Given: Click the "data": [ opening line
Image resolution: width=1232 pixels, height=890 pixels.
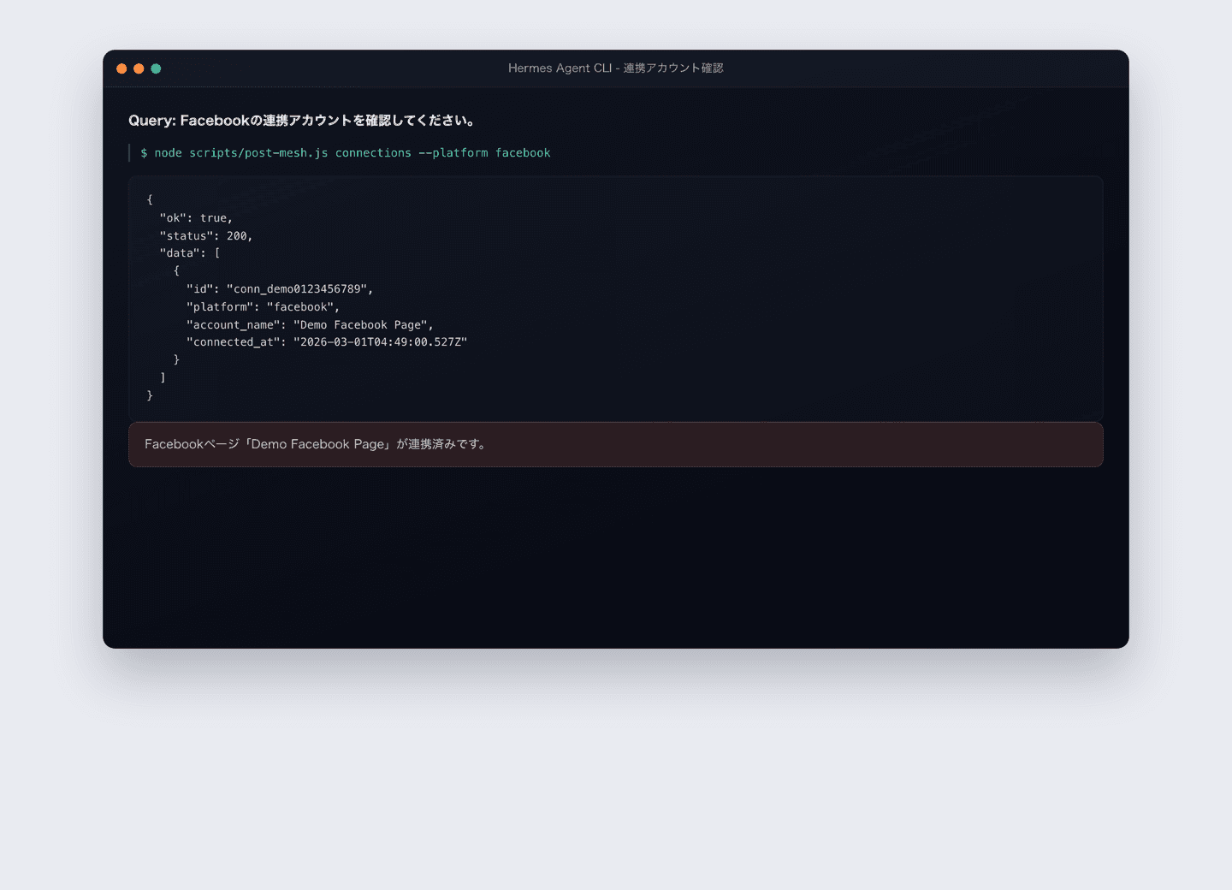Looking at the screenshot, I should [190, 253].
